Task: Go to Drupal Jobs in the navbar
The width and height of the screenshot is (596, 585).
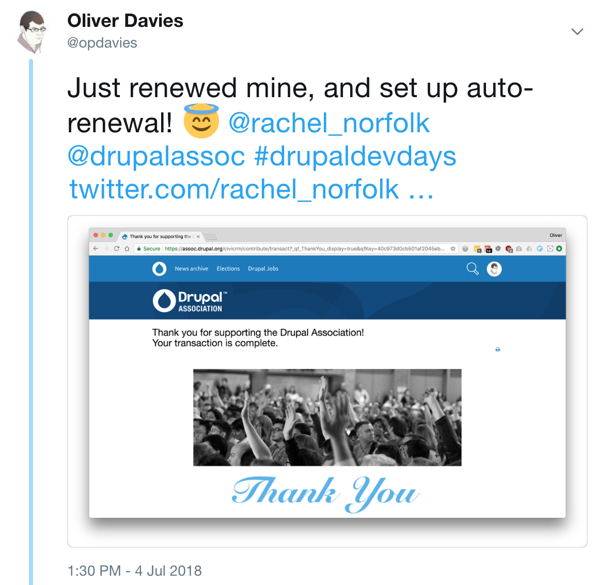Action: tap(263, 269)
